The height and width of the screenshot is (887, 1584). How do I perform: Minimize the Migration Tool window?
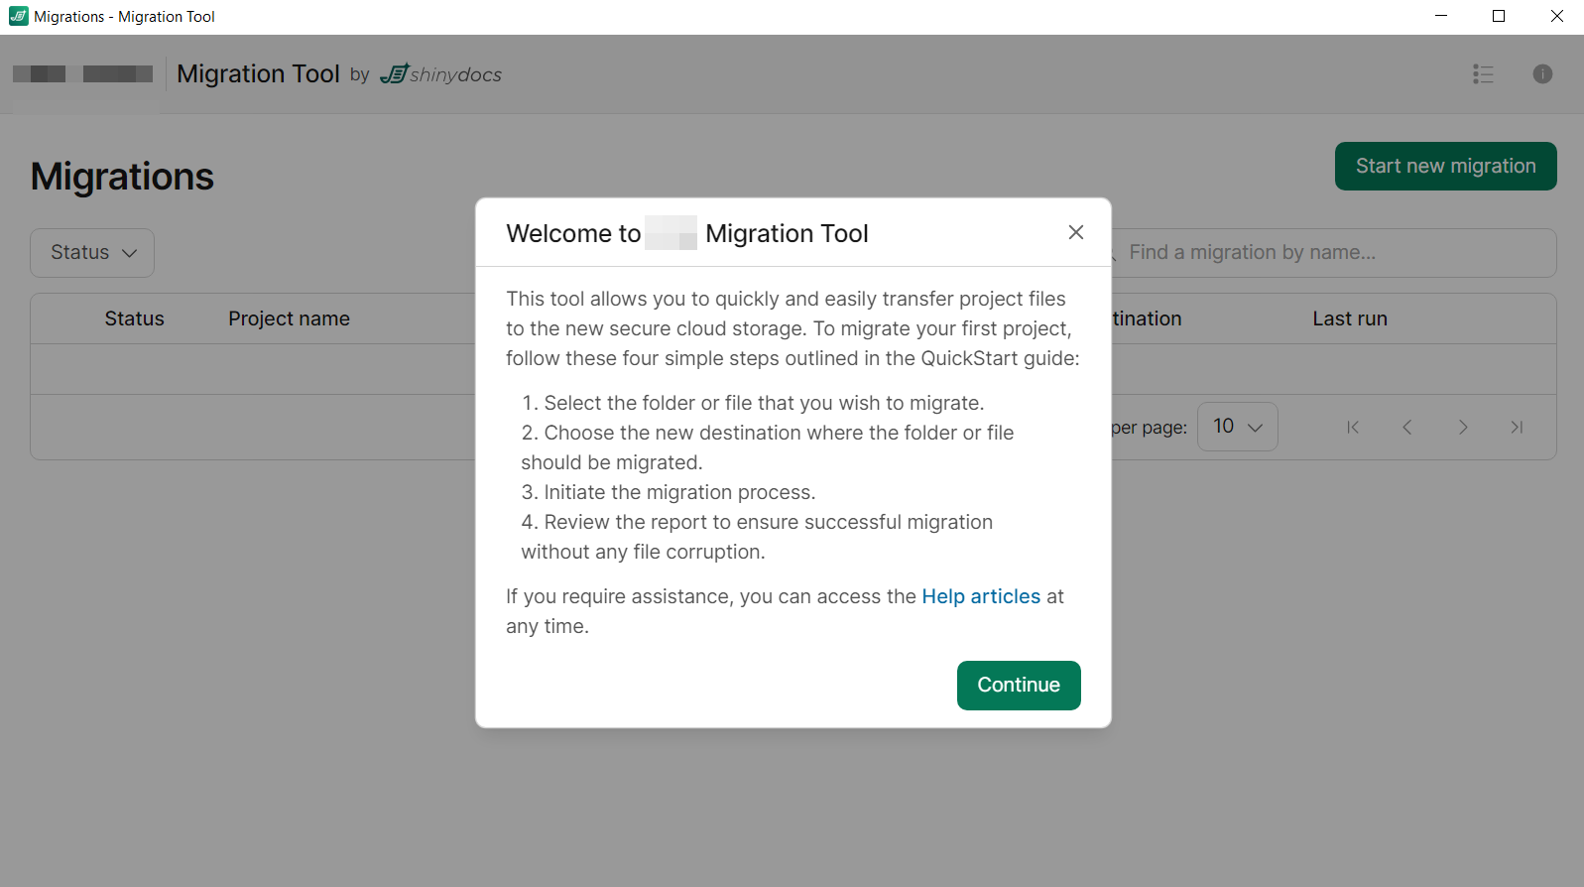click(1440, 17)
